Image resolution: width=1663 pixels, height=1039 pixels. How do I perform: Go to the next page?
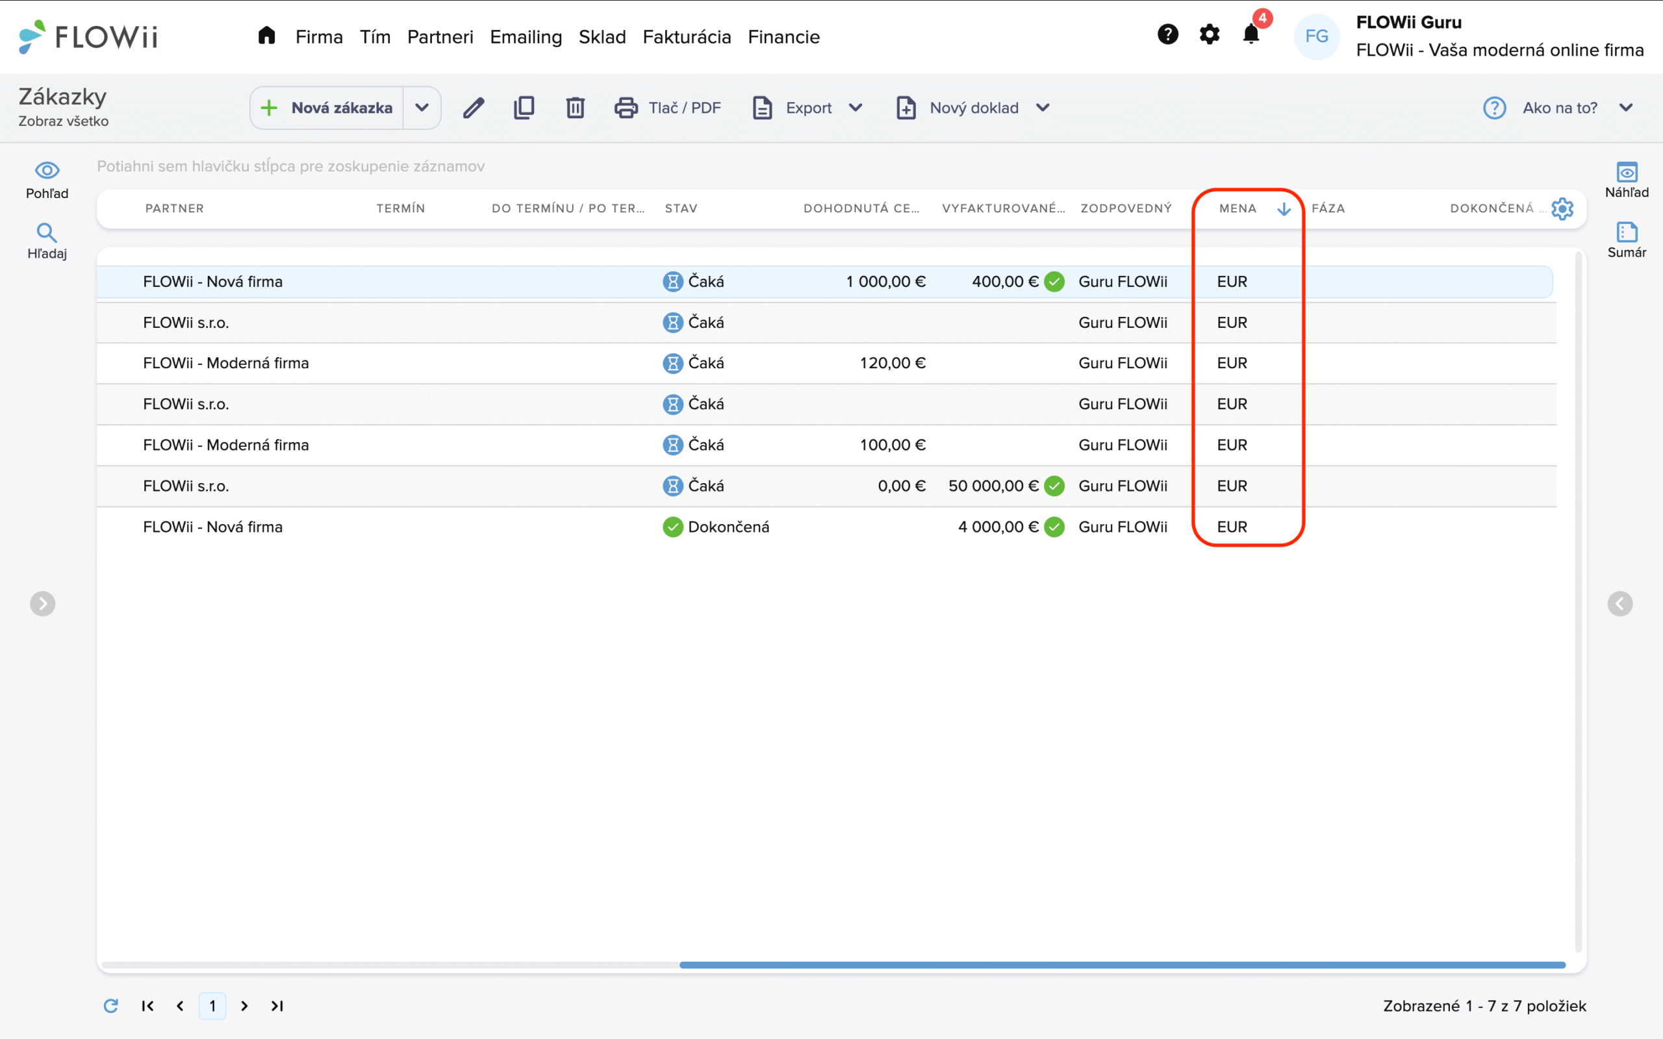[x=245, y=1005]
